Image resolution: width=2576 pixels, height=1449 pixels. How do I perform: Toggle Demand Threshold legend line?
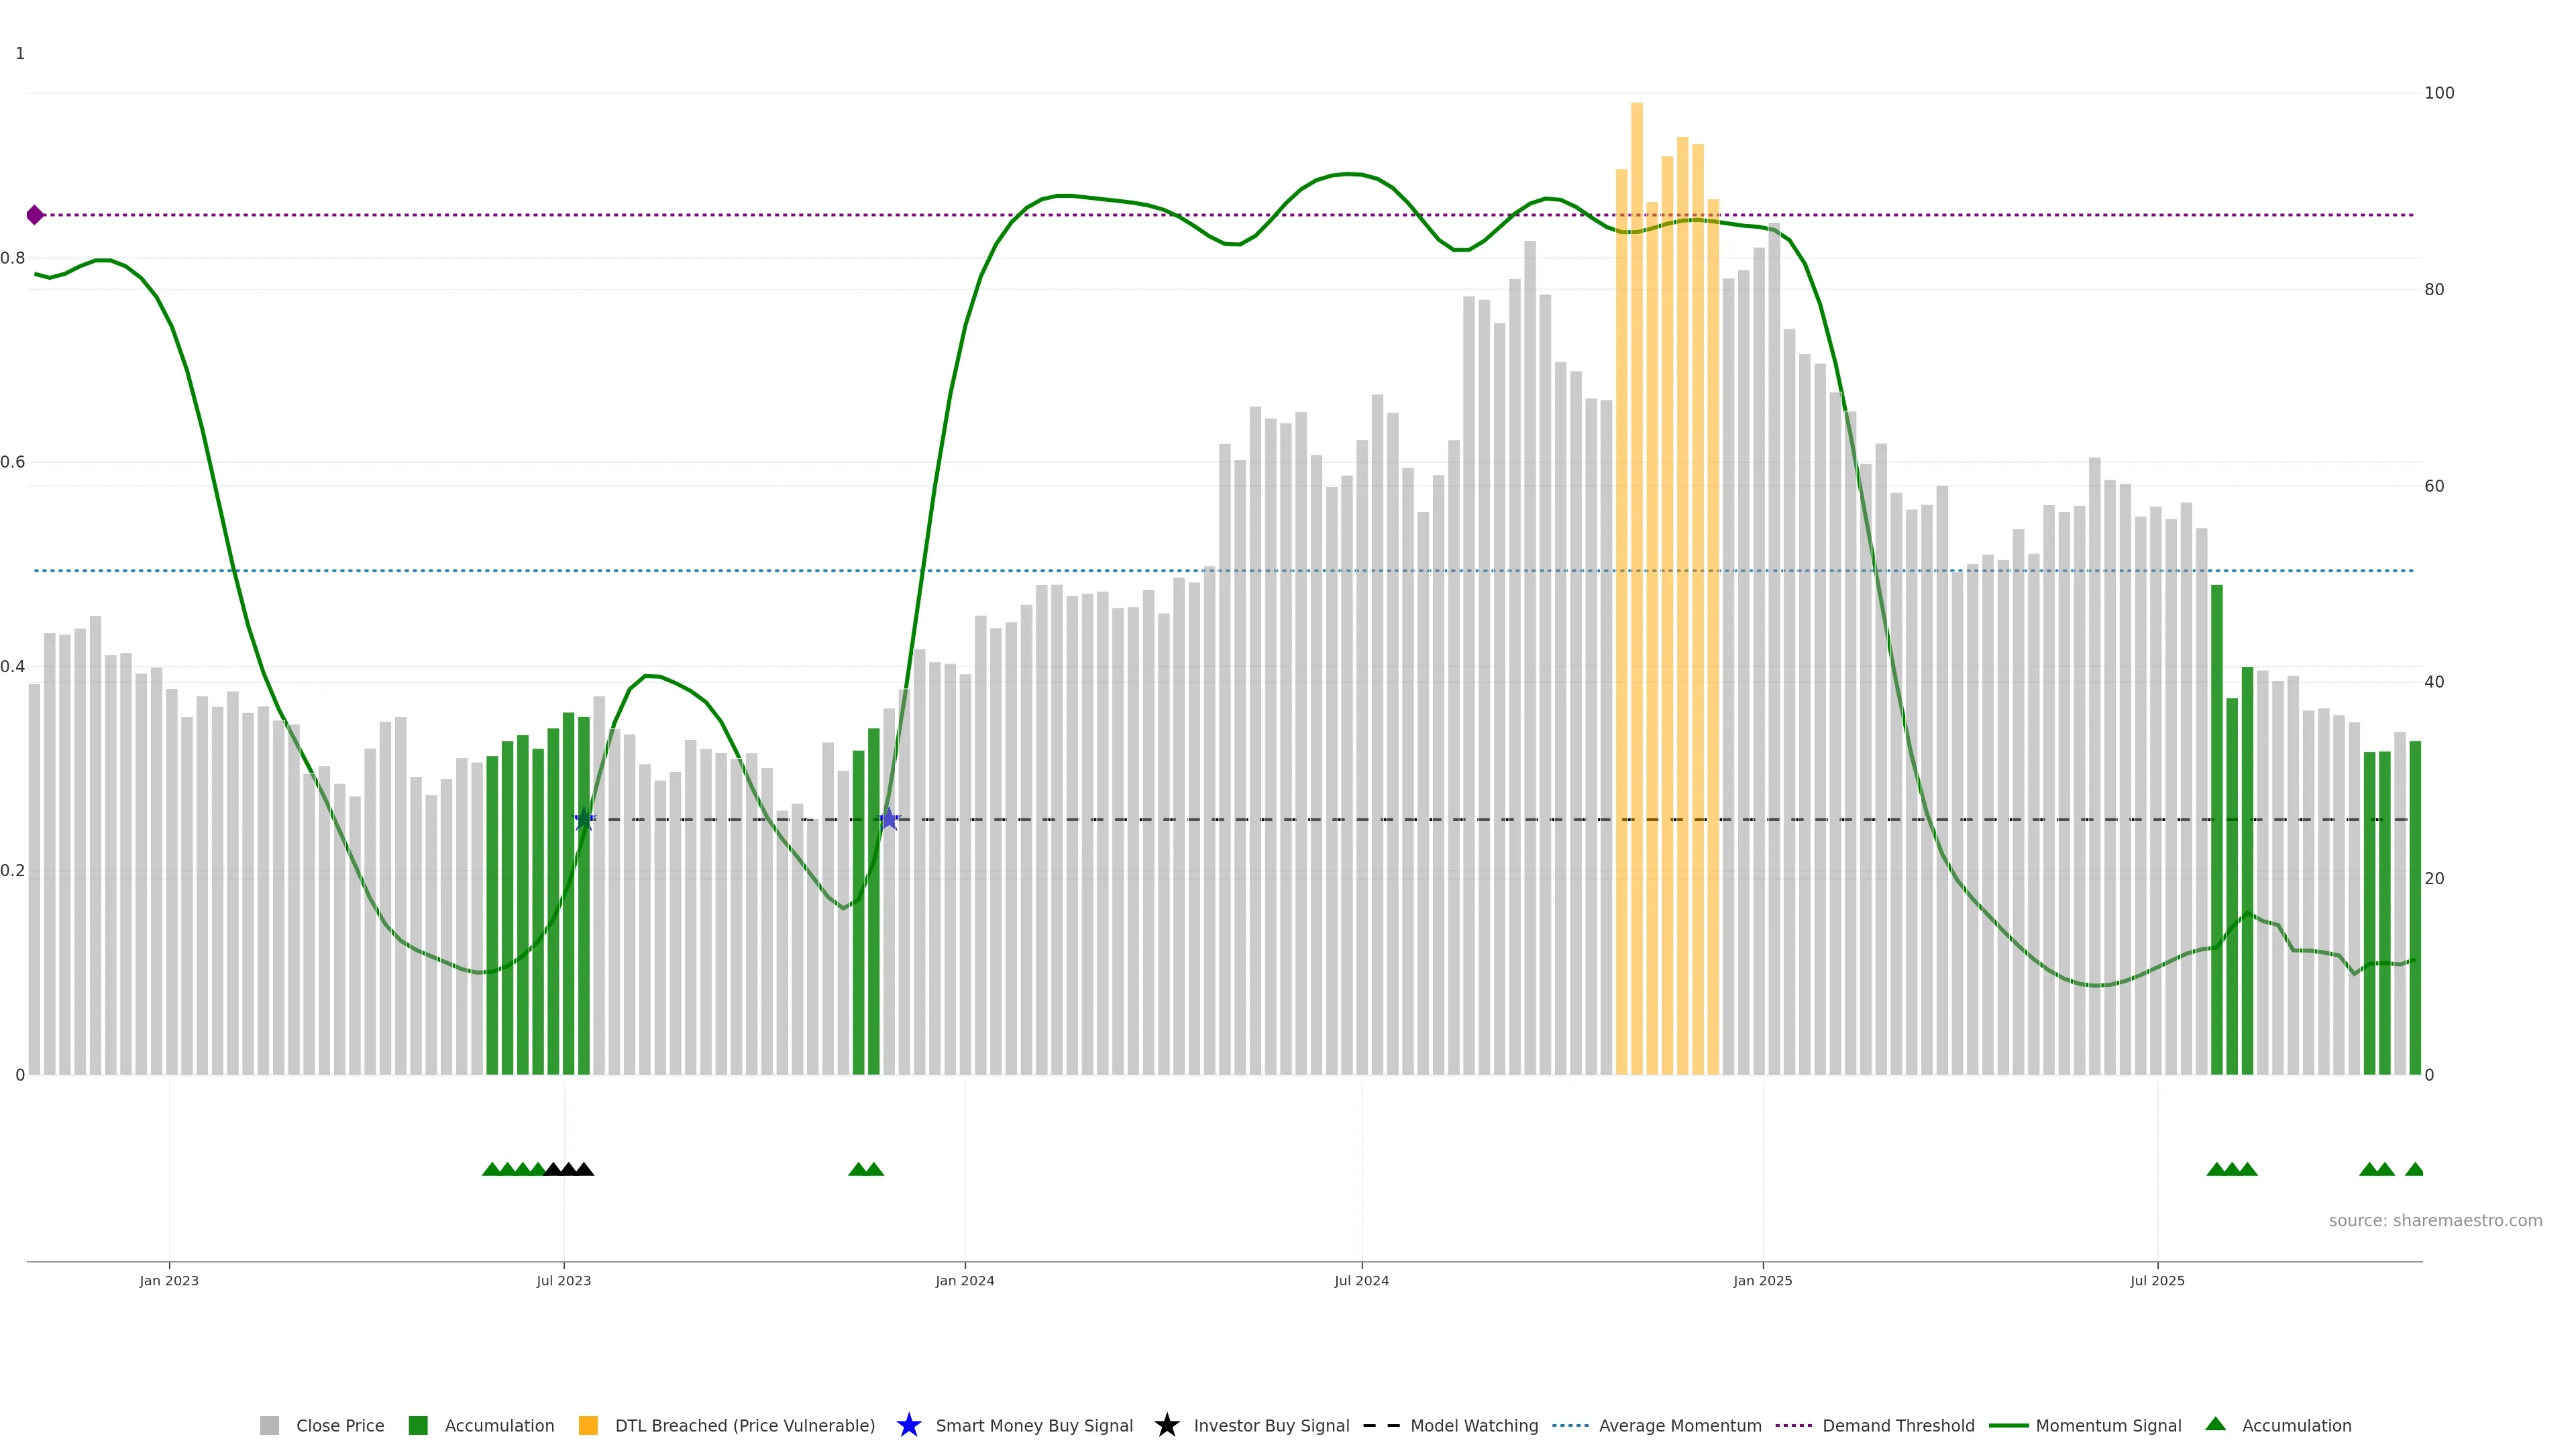(1793, 1425)
